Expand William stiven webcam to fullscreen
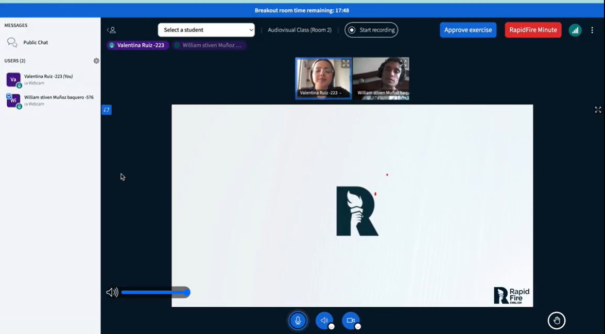 pos(404,63)
